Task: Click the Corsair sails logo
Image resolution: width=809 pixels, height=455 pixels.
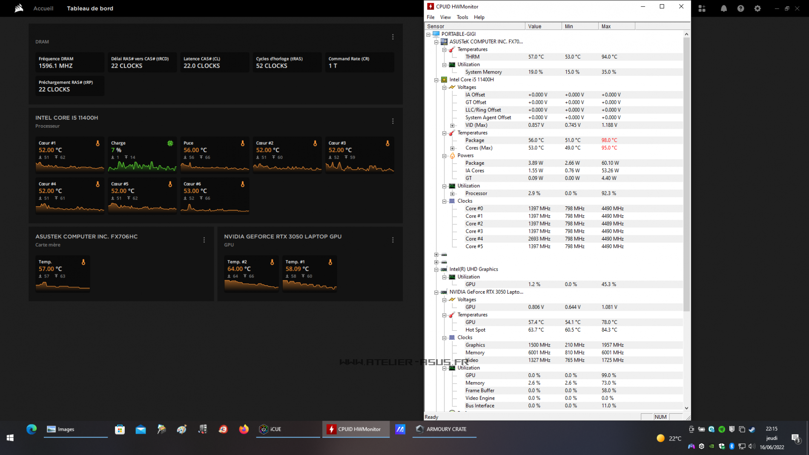Action: pyautogui.click(x=19, y=8)
